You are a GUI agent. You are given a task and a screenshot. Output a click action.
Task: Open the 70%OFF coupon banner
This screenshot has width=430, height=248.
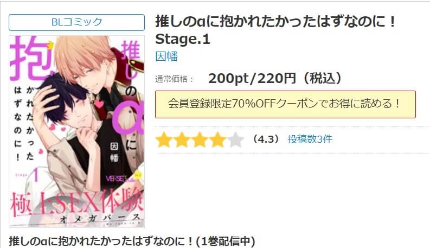(x=285, y=104)
